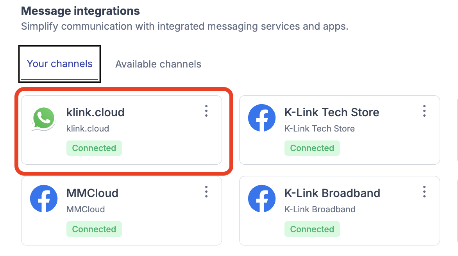
Task: Click the WhatsApp icon on klink.cloud card
Action: [x=44, y=119]
